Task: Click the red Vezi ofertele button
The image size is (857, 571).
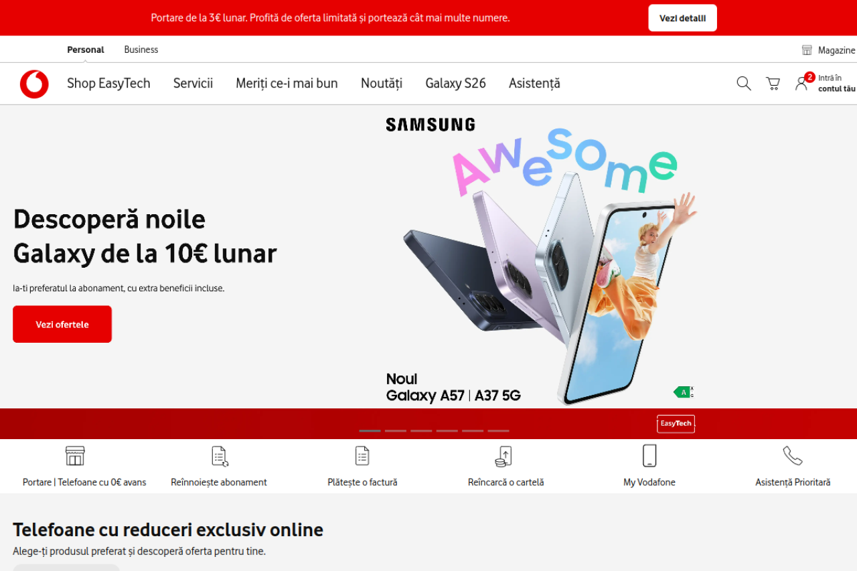Action: 62,324
